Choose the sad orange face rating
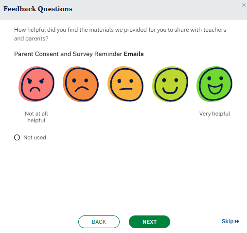 coord(81,84)
